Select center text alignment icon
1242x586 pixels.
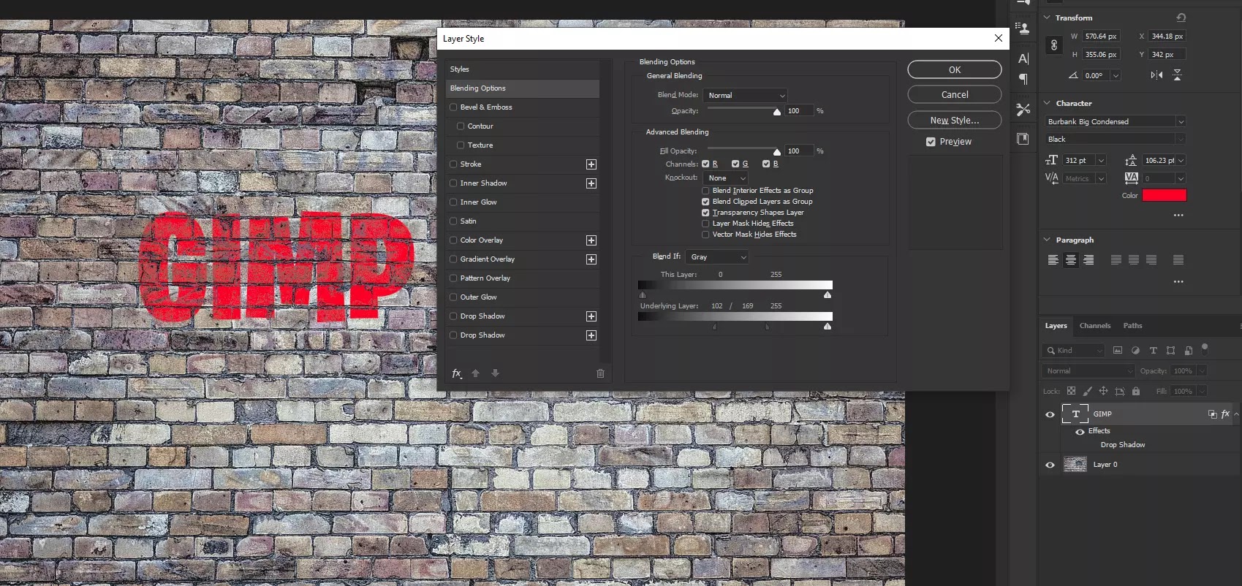tap(1071, 260)
